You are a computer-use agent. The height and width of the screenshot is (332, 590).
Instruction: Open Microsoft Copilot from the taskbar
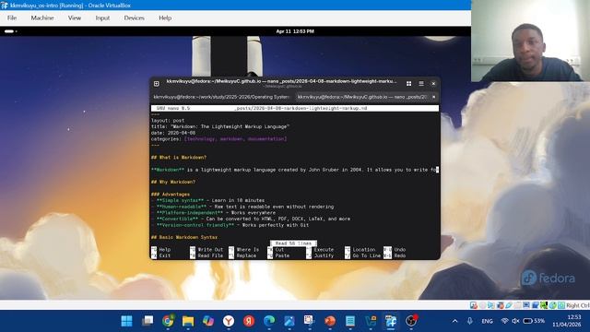click(x=208, y=321)
